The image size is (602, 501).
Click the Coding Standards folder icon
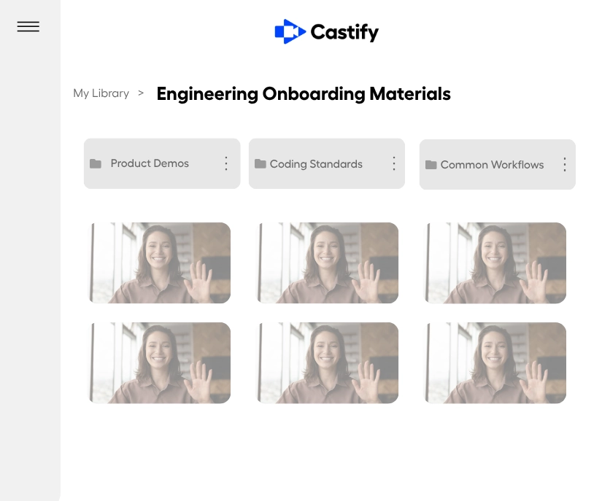tap(261, 164)
